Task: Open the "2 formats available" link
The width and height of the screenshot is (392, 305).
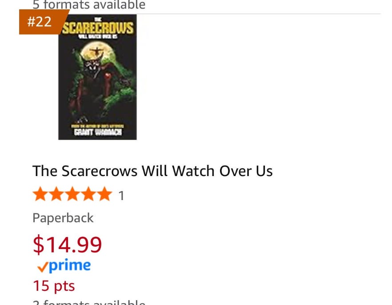Action: [89, 302]
